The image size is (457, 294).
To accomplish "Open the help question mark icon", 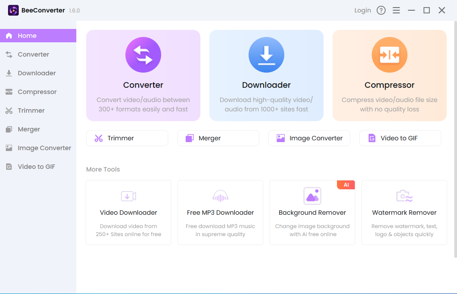I will tap(381, 11).
